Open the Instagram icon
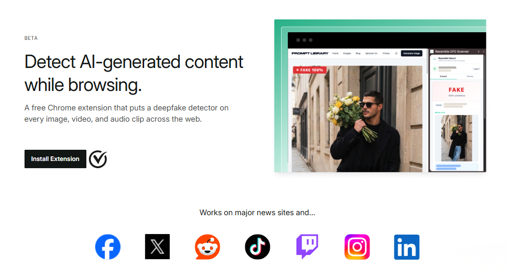Image resolution: width=509 pixels, height=276 pixels. click(x=357, y=247)
